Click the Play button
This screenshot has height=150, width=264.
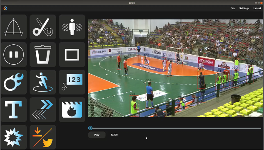pos(97,135)
